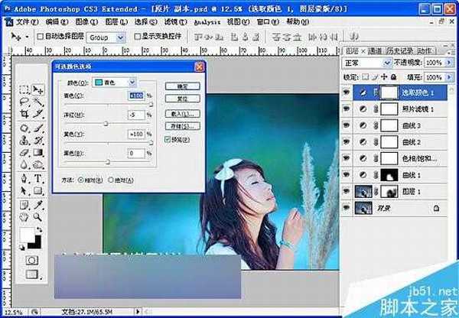Screen dimensions: 459x318
Task: Select the Brush tool
Action: 38,128
